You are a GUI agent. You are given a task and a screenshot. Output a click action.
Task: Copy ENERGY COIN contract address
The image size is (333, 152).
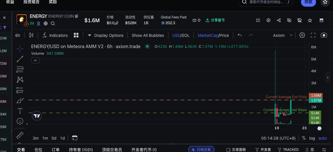click(77, 16)
